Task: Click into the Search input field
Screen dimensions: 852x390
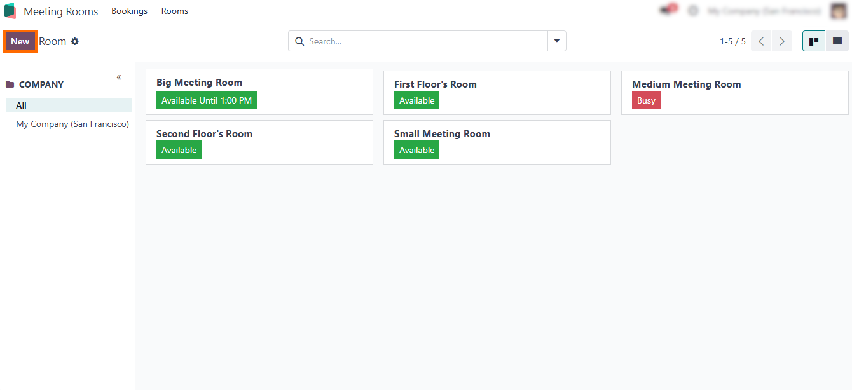Action: click(x=426, y=41)
